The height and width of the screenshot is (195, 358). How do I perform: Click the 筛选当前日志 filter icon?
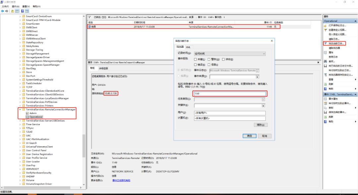(326, 43)
